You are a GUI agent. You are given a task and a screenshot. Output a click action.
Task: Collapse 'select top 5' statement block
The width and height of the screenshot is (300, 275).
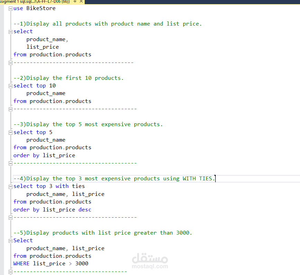pyautogui.click(x=10, y=133)
